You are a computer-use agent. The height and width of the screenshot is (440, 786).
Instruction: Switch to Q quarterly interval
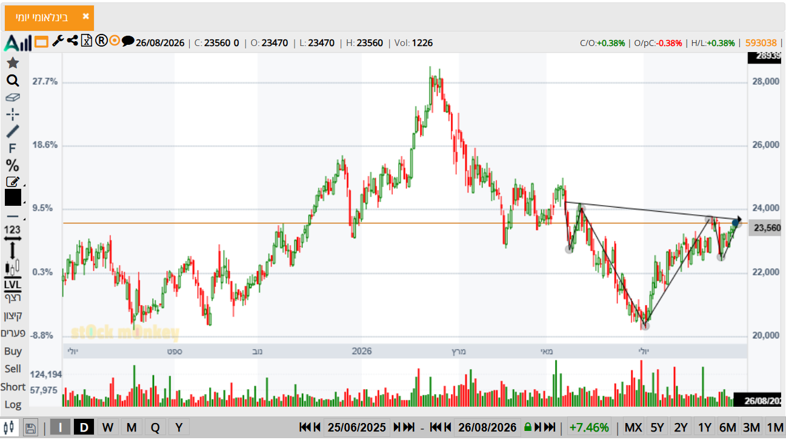[155, 427]
